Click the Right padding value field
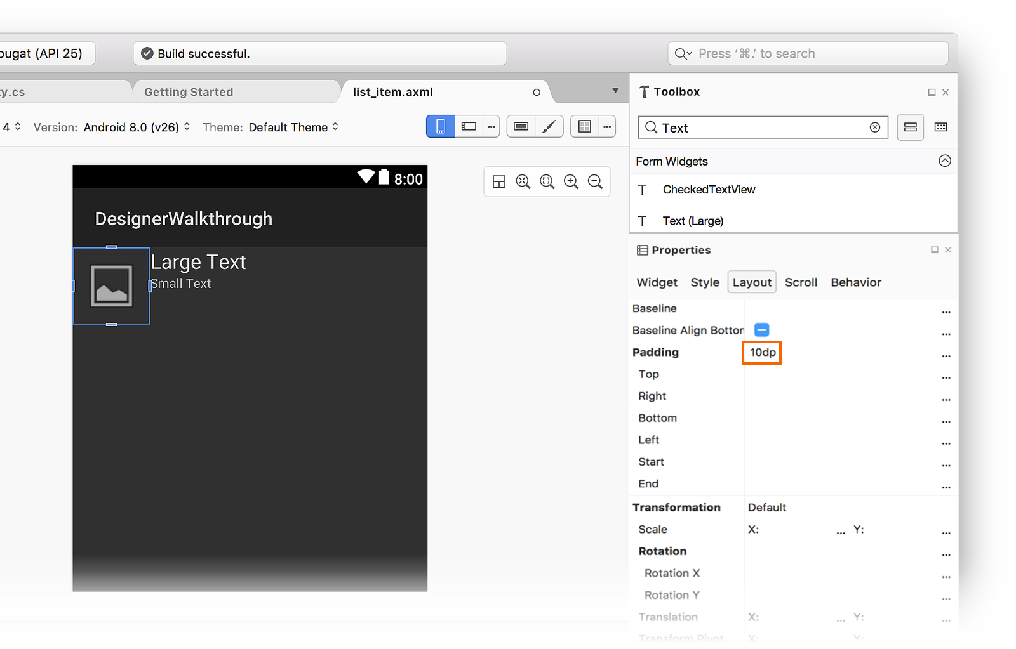The width and height of the screenshot is (1016, 649). [x=842, y=396]
